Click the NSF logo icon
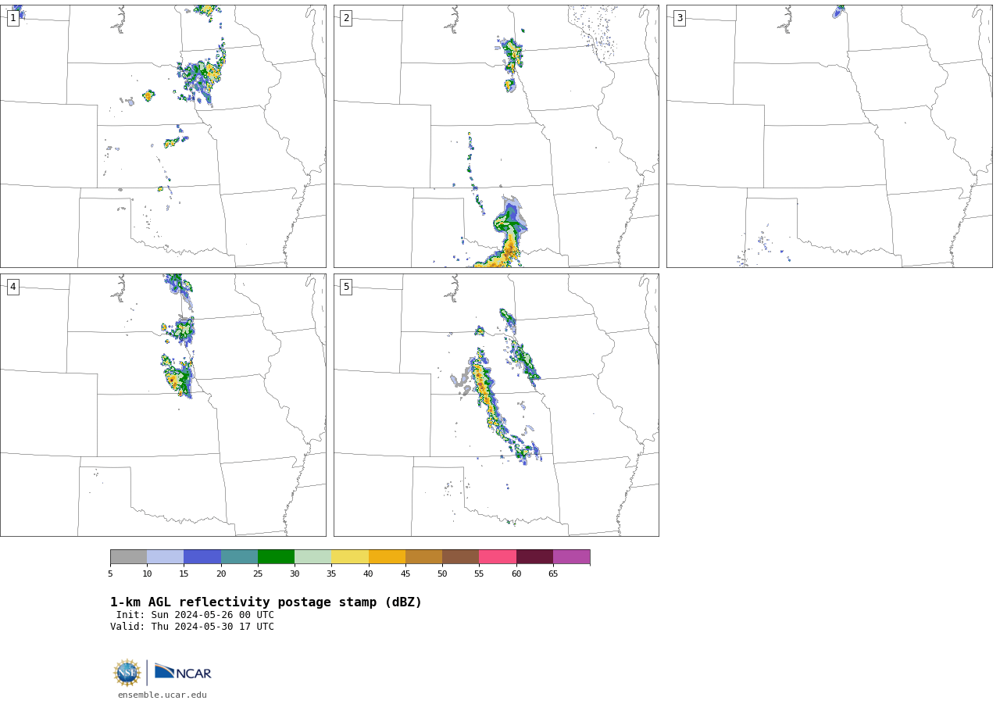Image resolution: width=1000 pixels, height=704 pixels. coord(127,673)
